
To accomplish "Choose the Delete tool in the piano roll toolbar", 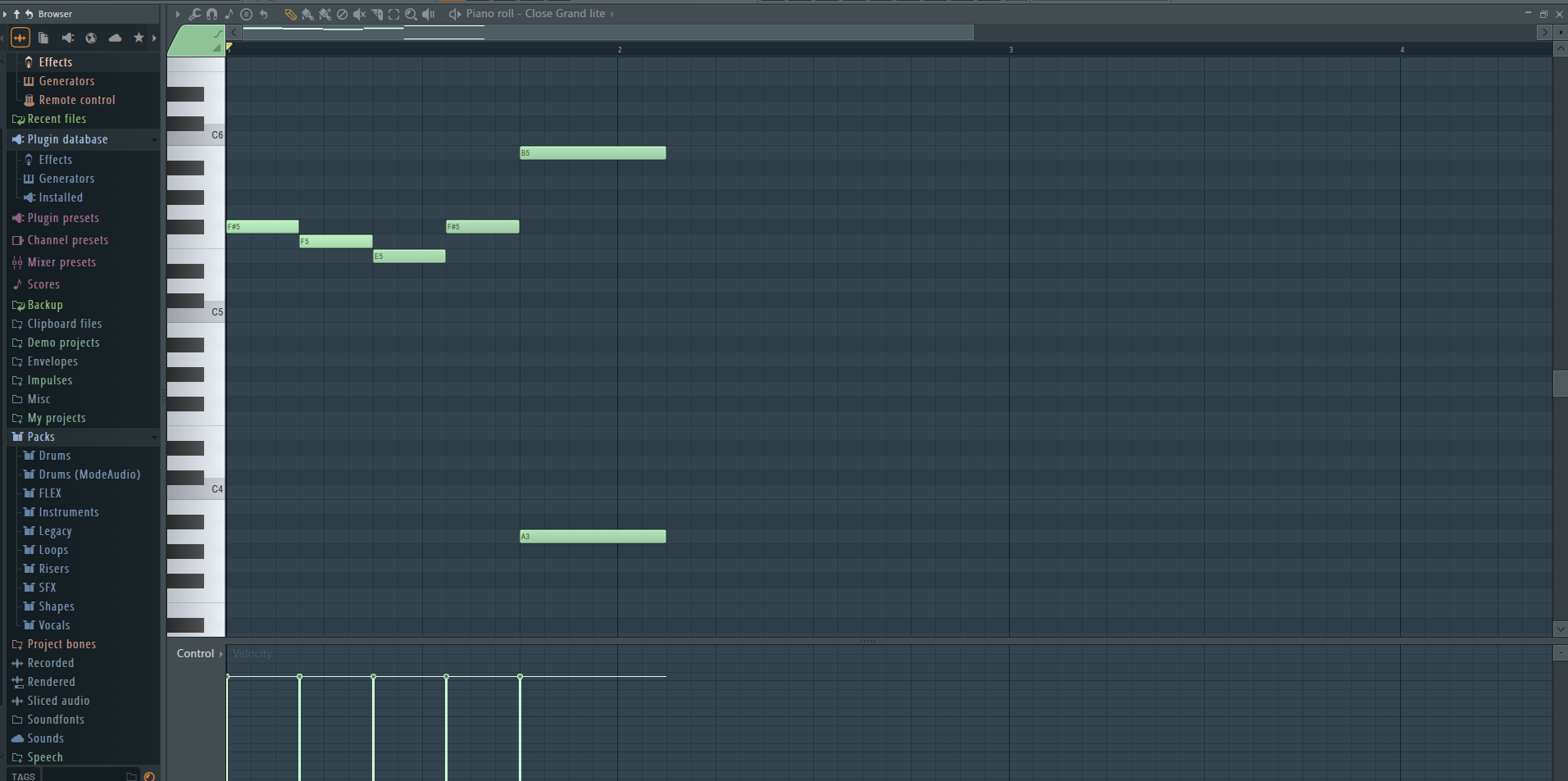I will click(x=342, y=14).
